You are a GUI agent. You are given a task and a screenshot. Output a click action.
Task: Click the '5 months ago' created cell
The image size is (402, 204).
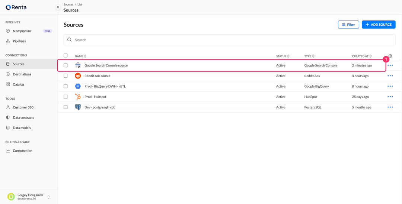361,107
